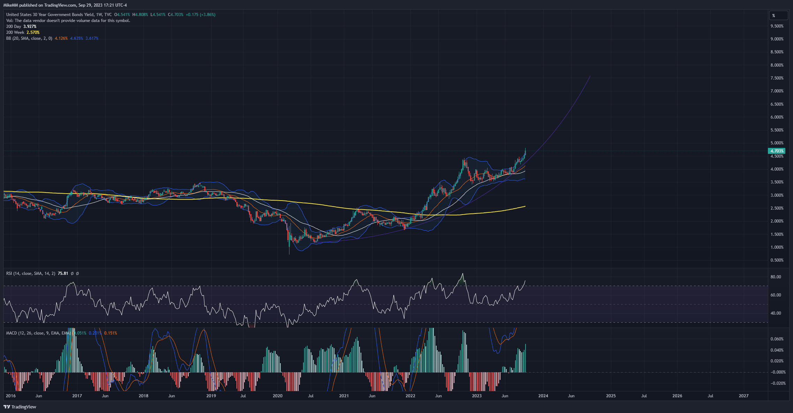Click the change value +0.175 (+3.86%)
This screenshot has width=793, height=413.
tap(201, 15)
